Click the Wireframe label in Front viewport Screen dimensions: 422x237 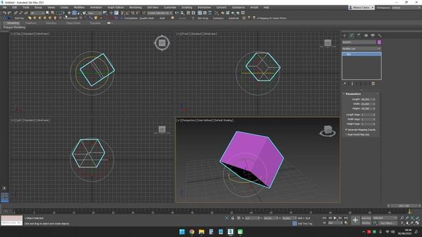(x=210, y=34)
